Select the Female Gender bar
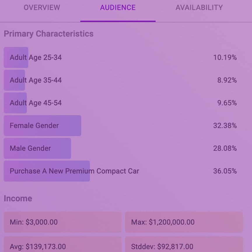The width and height of the screenshot is (252, 252). click(42, 125)
